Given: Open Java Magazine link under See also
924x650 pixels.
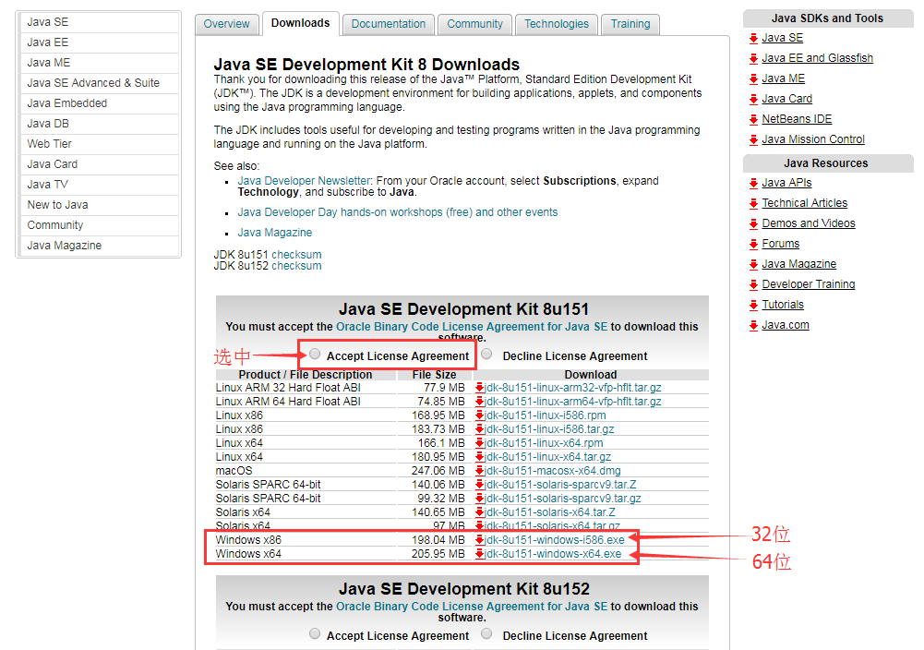Looking at the screenshot, I should (x=274, y=233).
